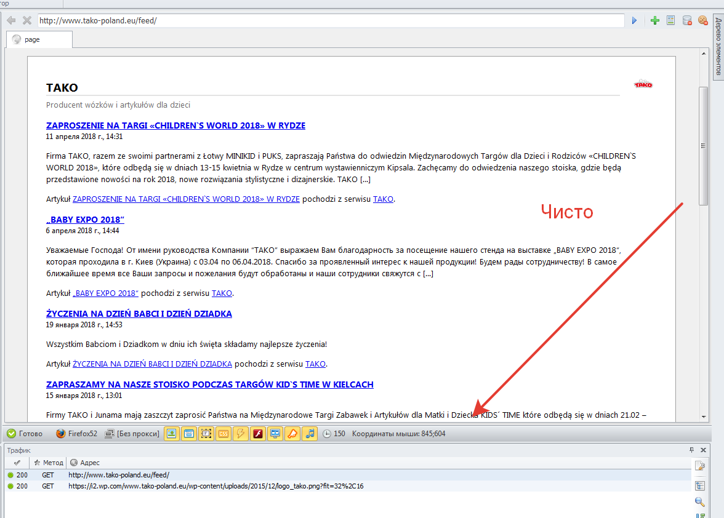Select the tako-poland.eu/feed/ request row

coord(348,475)
